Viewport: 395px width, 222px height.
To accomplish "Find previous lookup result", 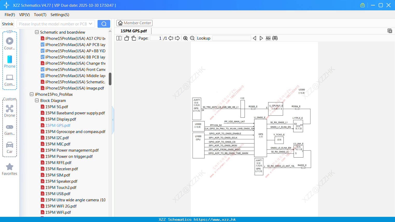I will click(254, 38).
